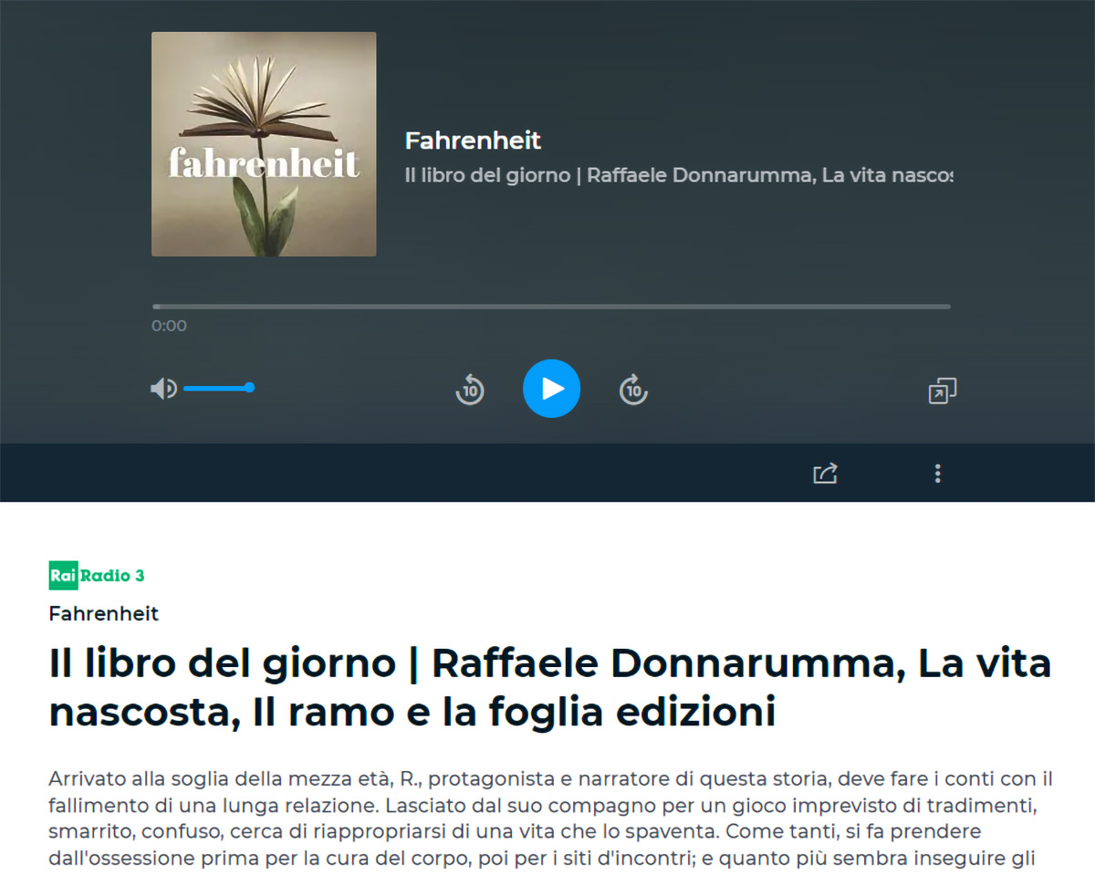
Task: Click the Rai Radio 3 logo
Action: [97, 575]
